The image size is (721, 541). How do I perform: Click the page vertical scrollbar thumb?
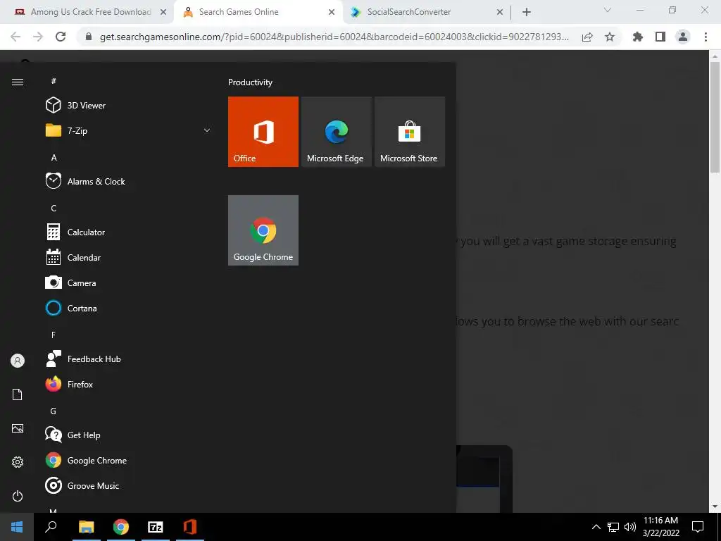715,118
